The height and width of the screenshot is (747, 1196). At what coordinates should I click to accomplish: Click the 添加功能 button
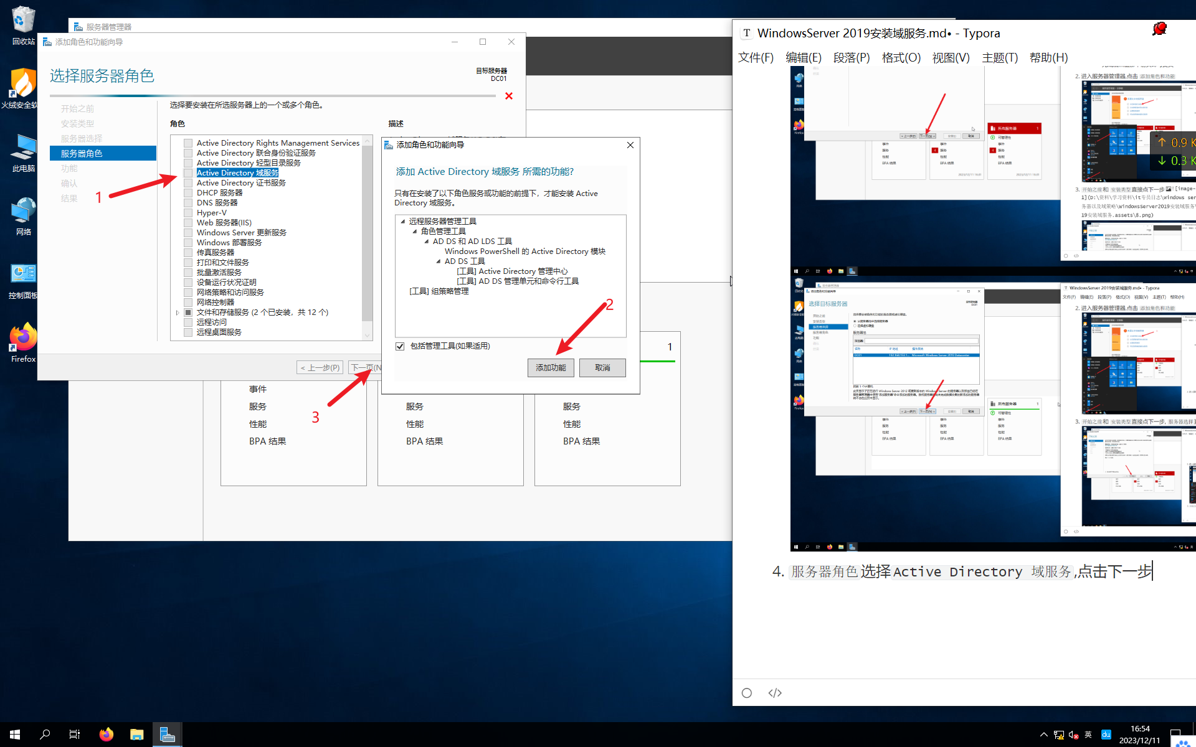click(x=551, y=368)
